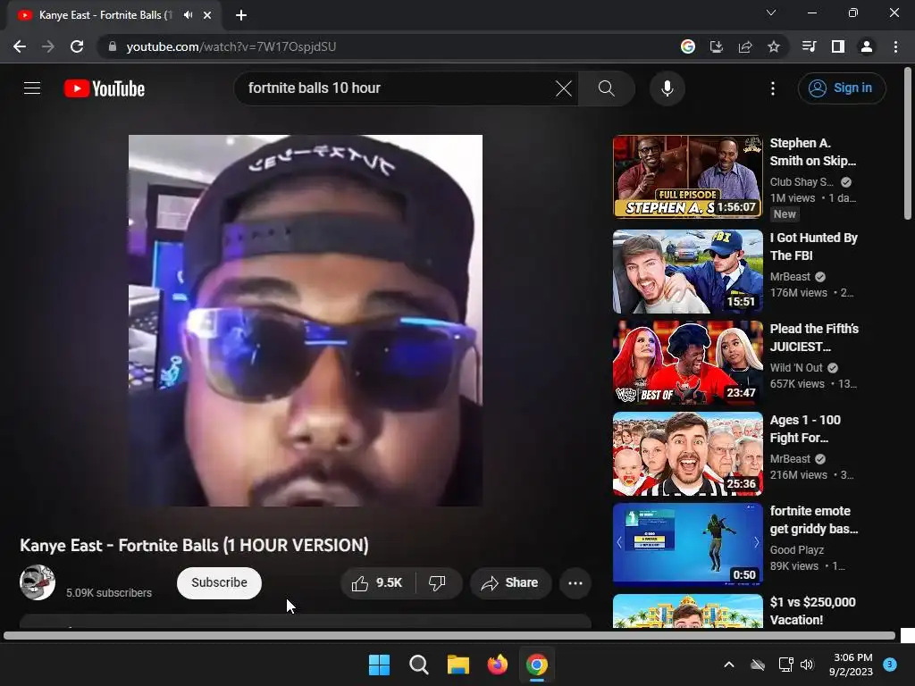Viewport: 915px width, 686px height.
Task: Open Chrome three-dot menu
Action: 895,46
